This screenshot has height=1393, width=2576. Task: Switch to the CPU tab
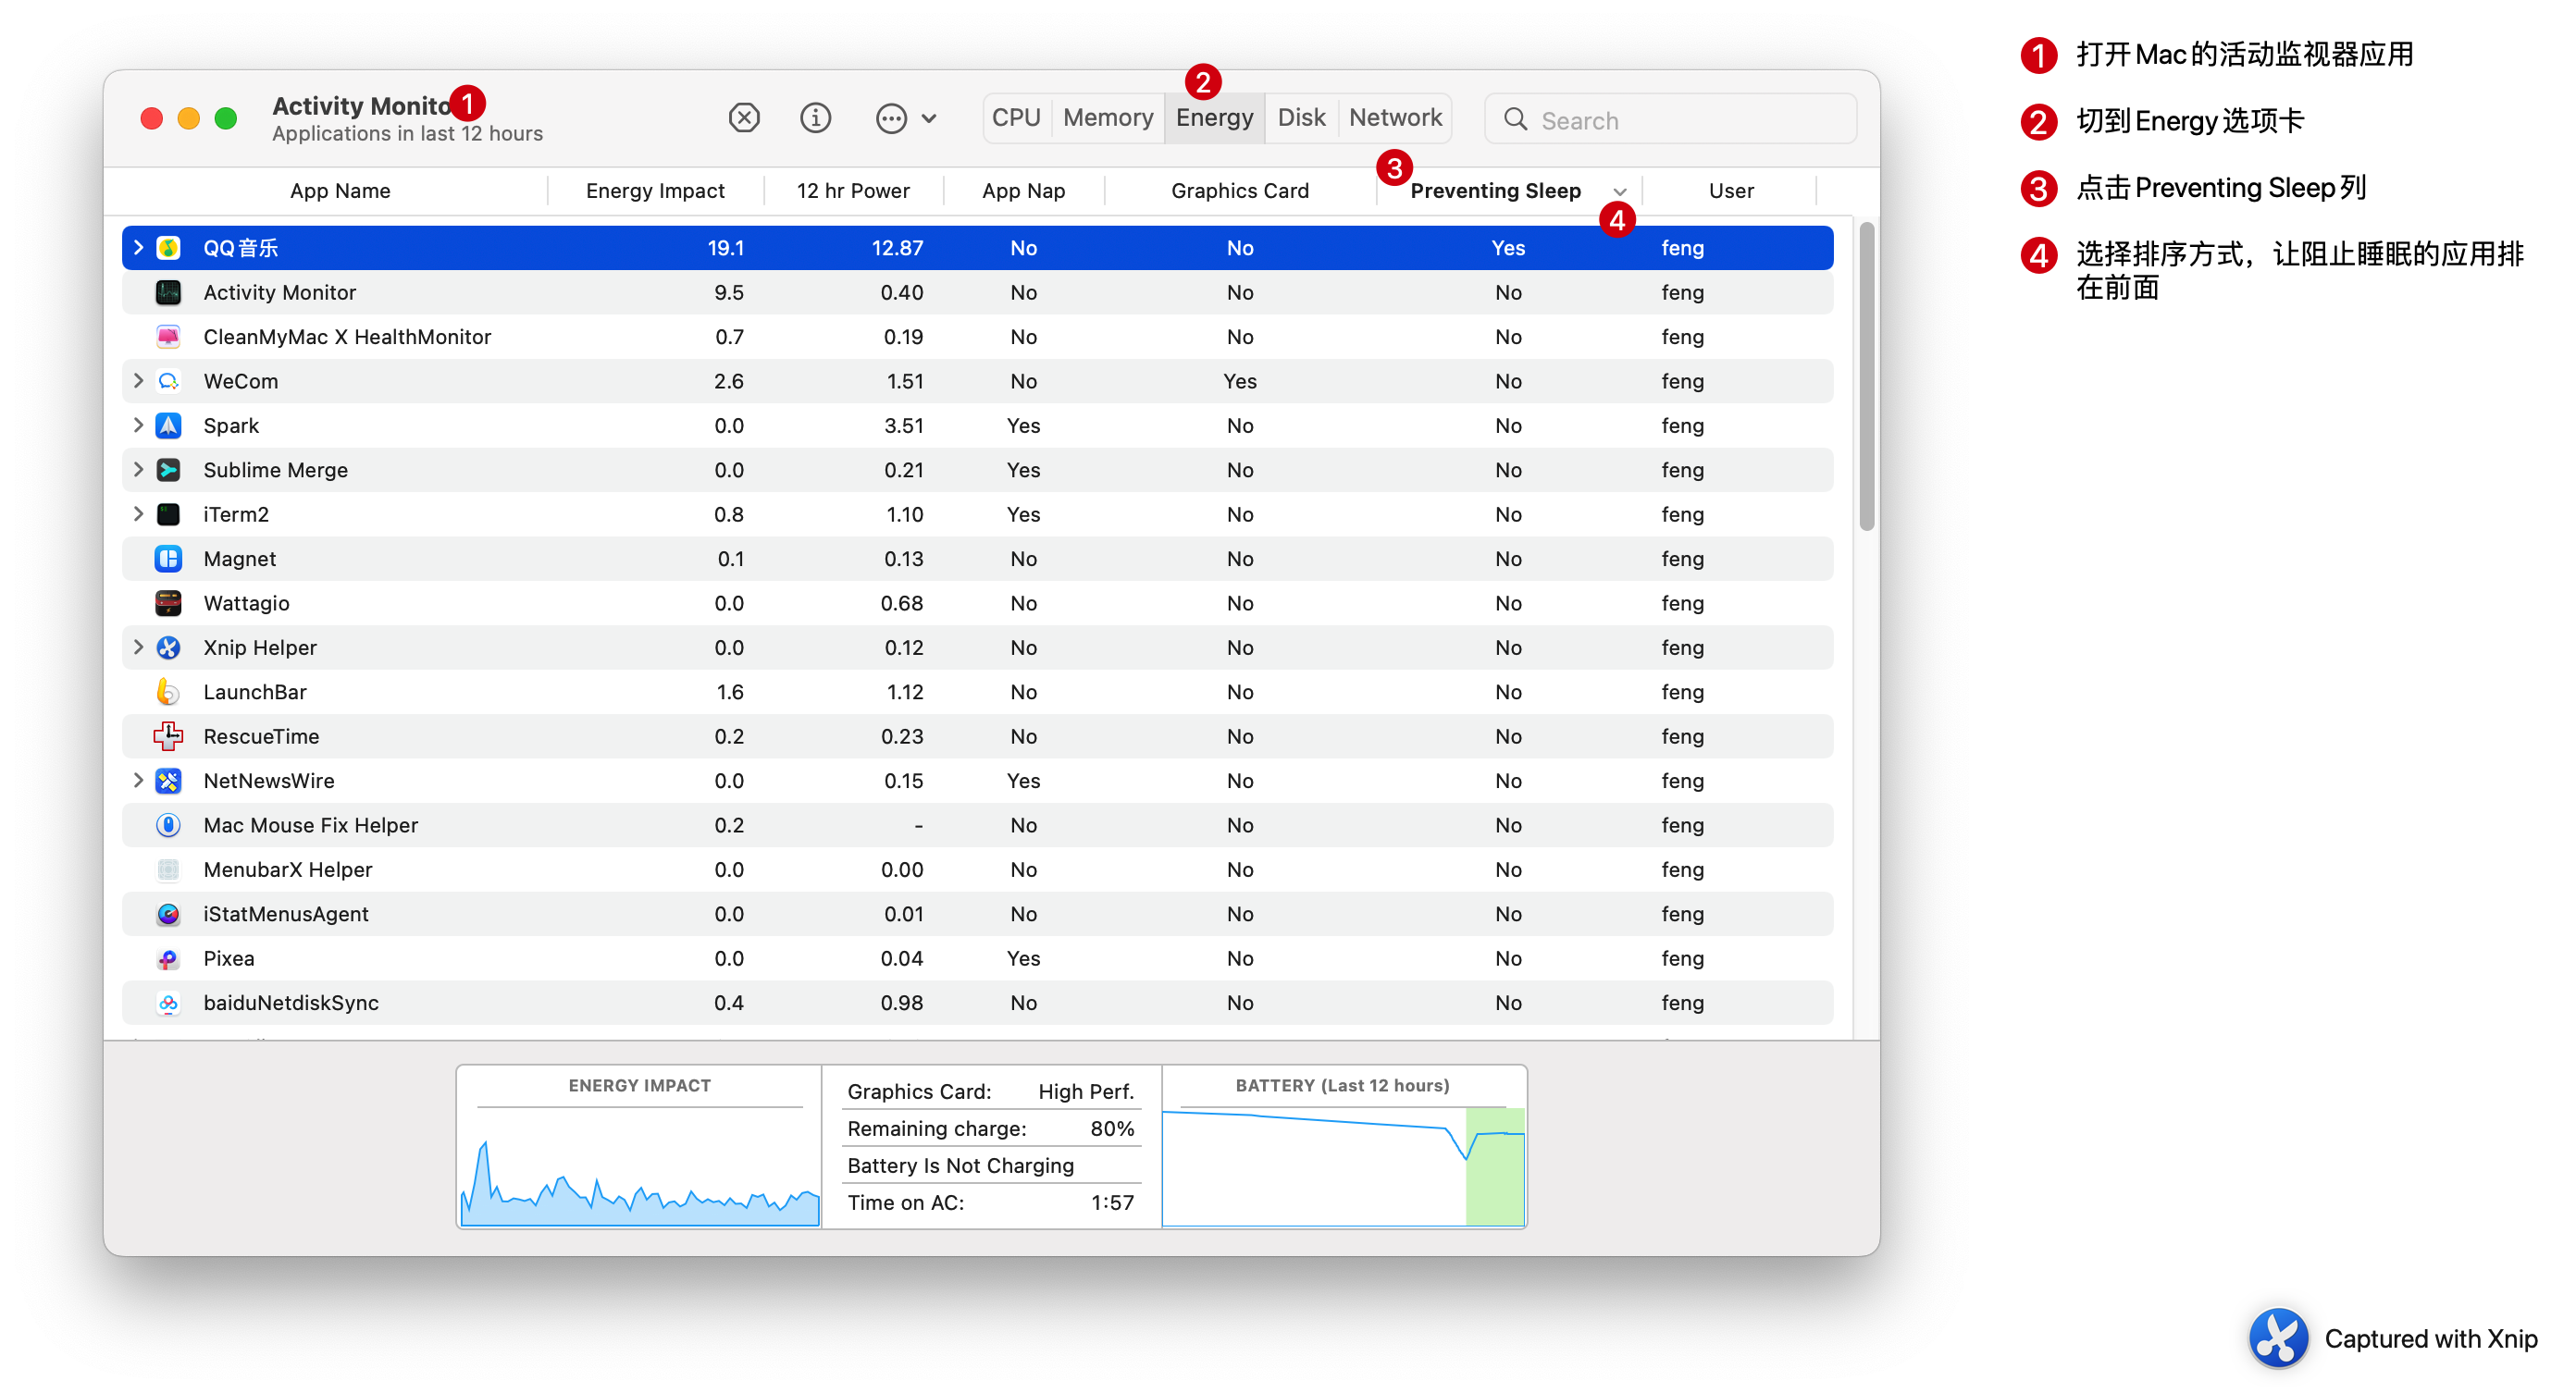1016,118
